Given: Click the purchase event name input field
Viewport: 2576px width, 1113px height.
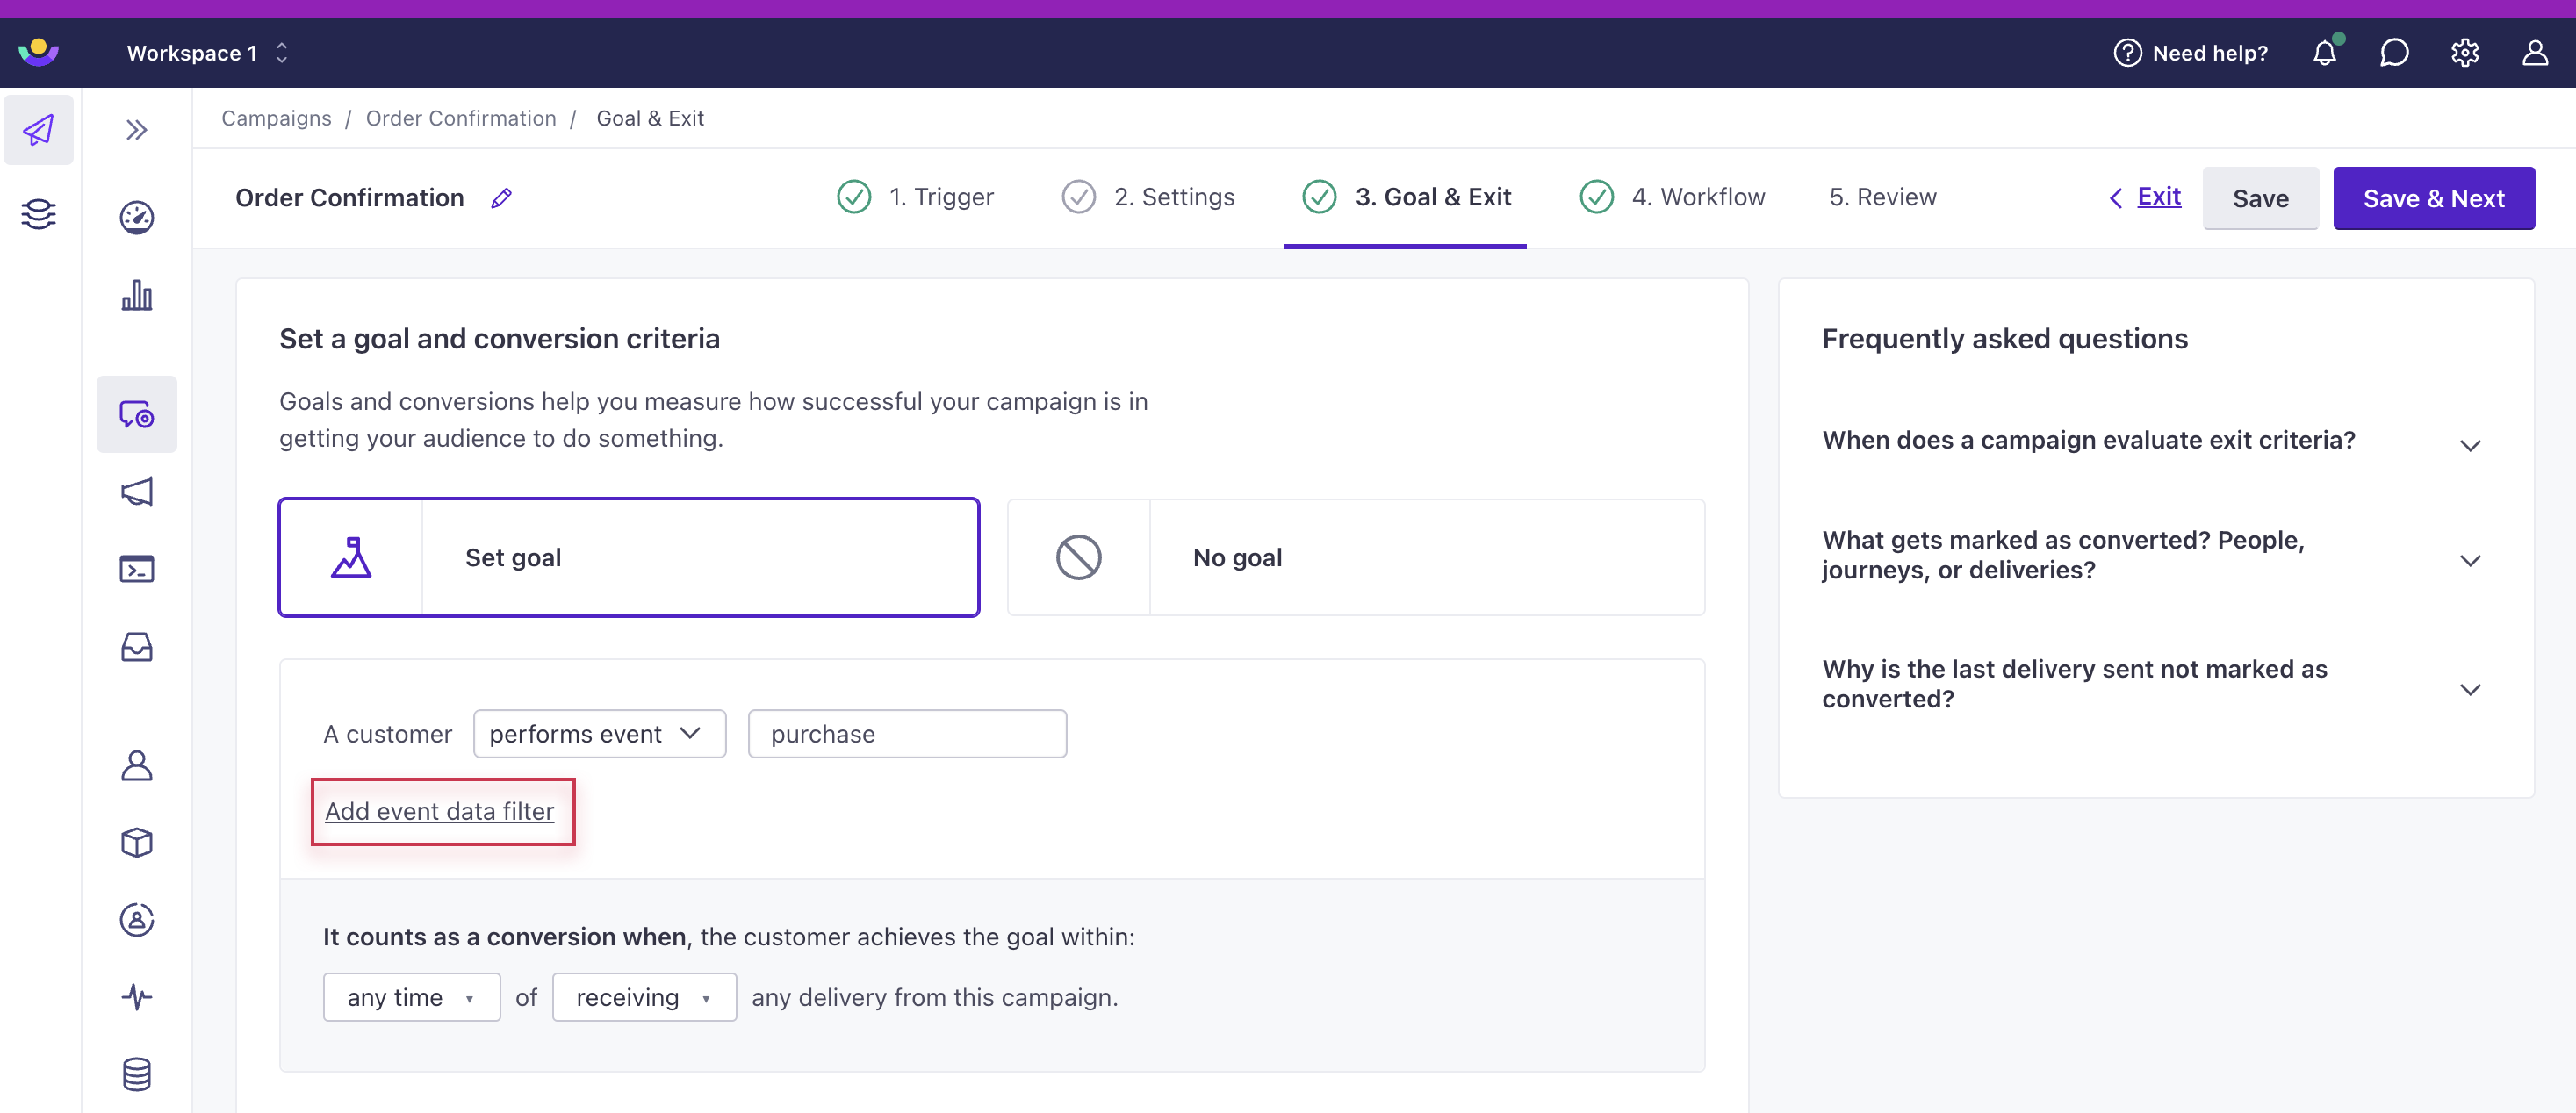Looking at the screenshot, I should [x=907, y=734].
